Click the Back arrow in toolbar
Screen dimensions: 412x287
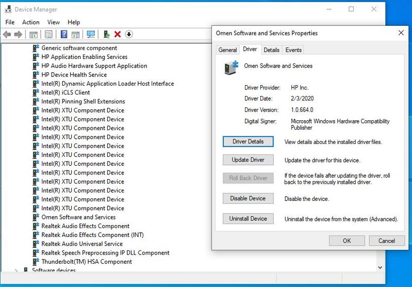click(x=7, y=35)
